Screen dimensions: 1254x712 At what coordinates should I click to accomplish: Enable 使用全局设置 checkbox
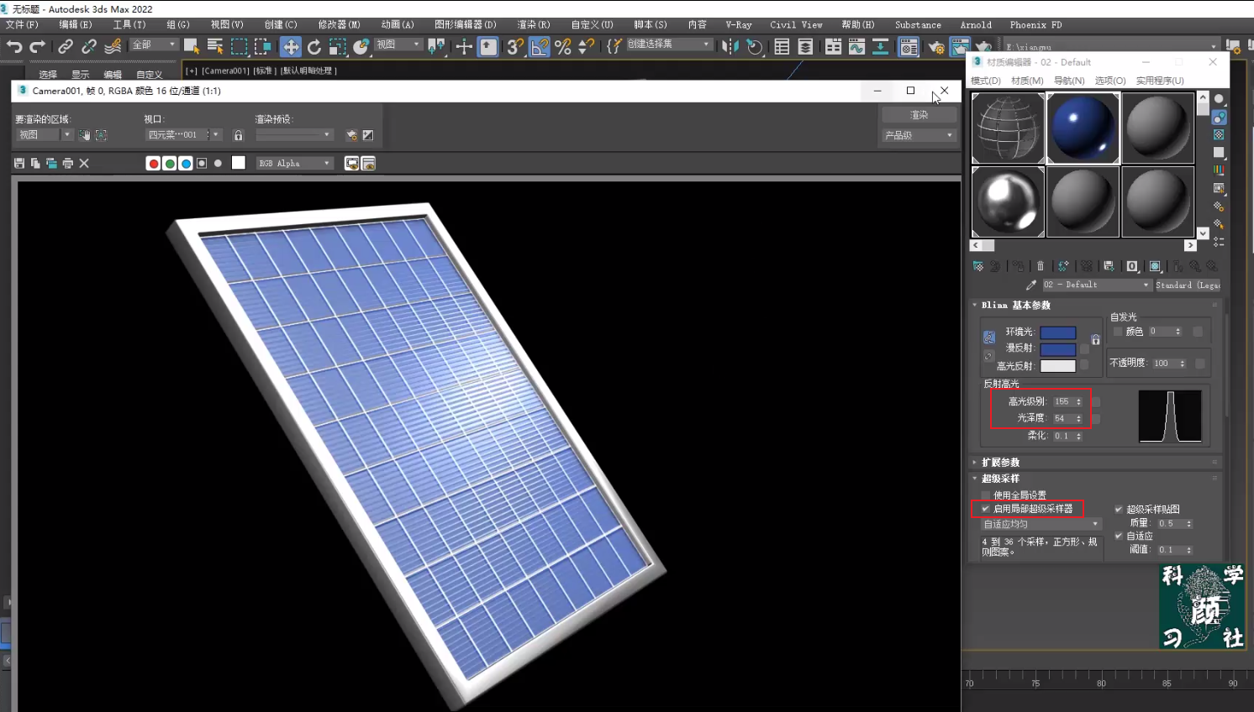click(x=986, y=495)
